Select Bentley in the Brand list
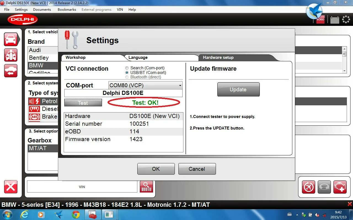This screenshot has height=220, width=353. click(x=43, y=58)
